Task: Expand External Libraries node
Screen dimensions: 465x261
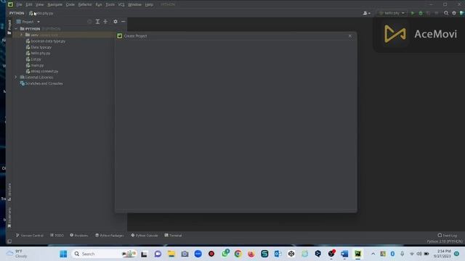Action: (16, 78)
